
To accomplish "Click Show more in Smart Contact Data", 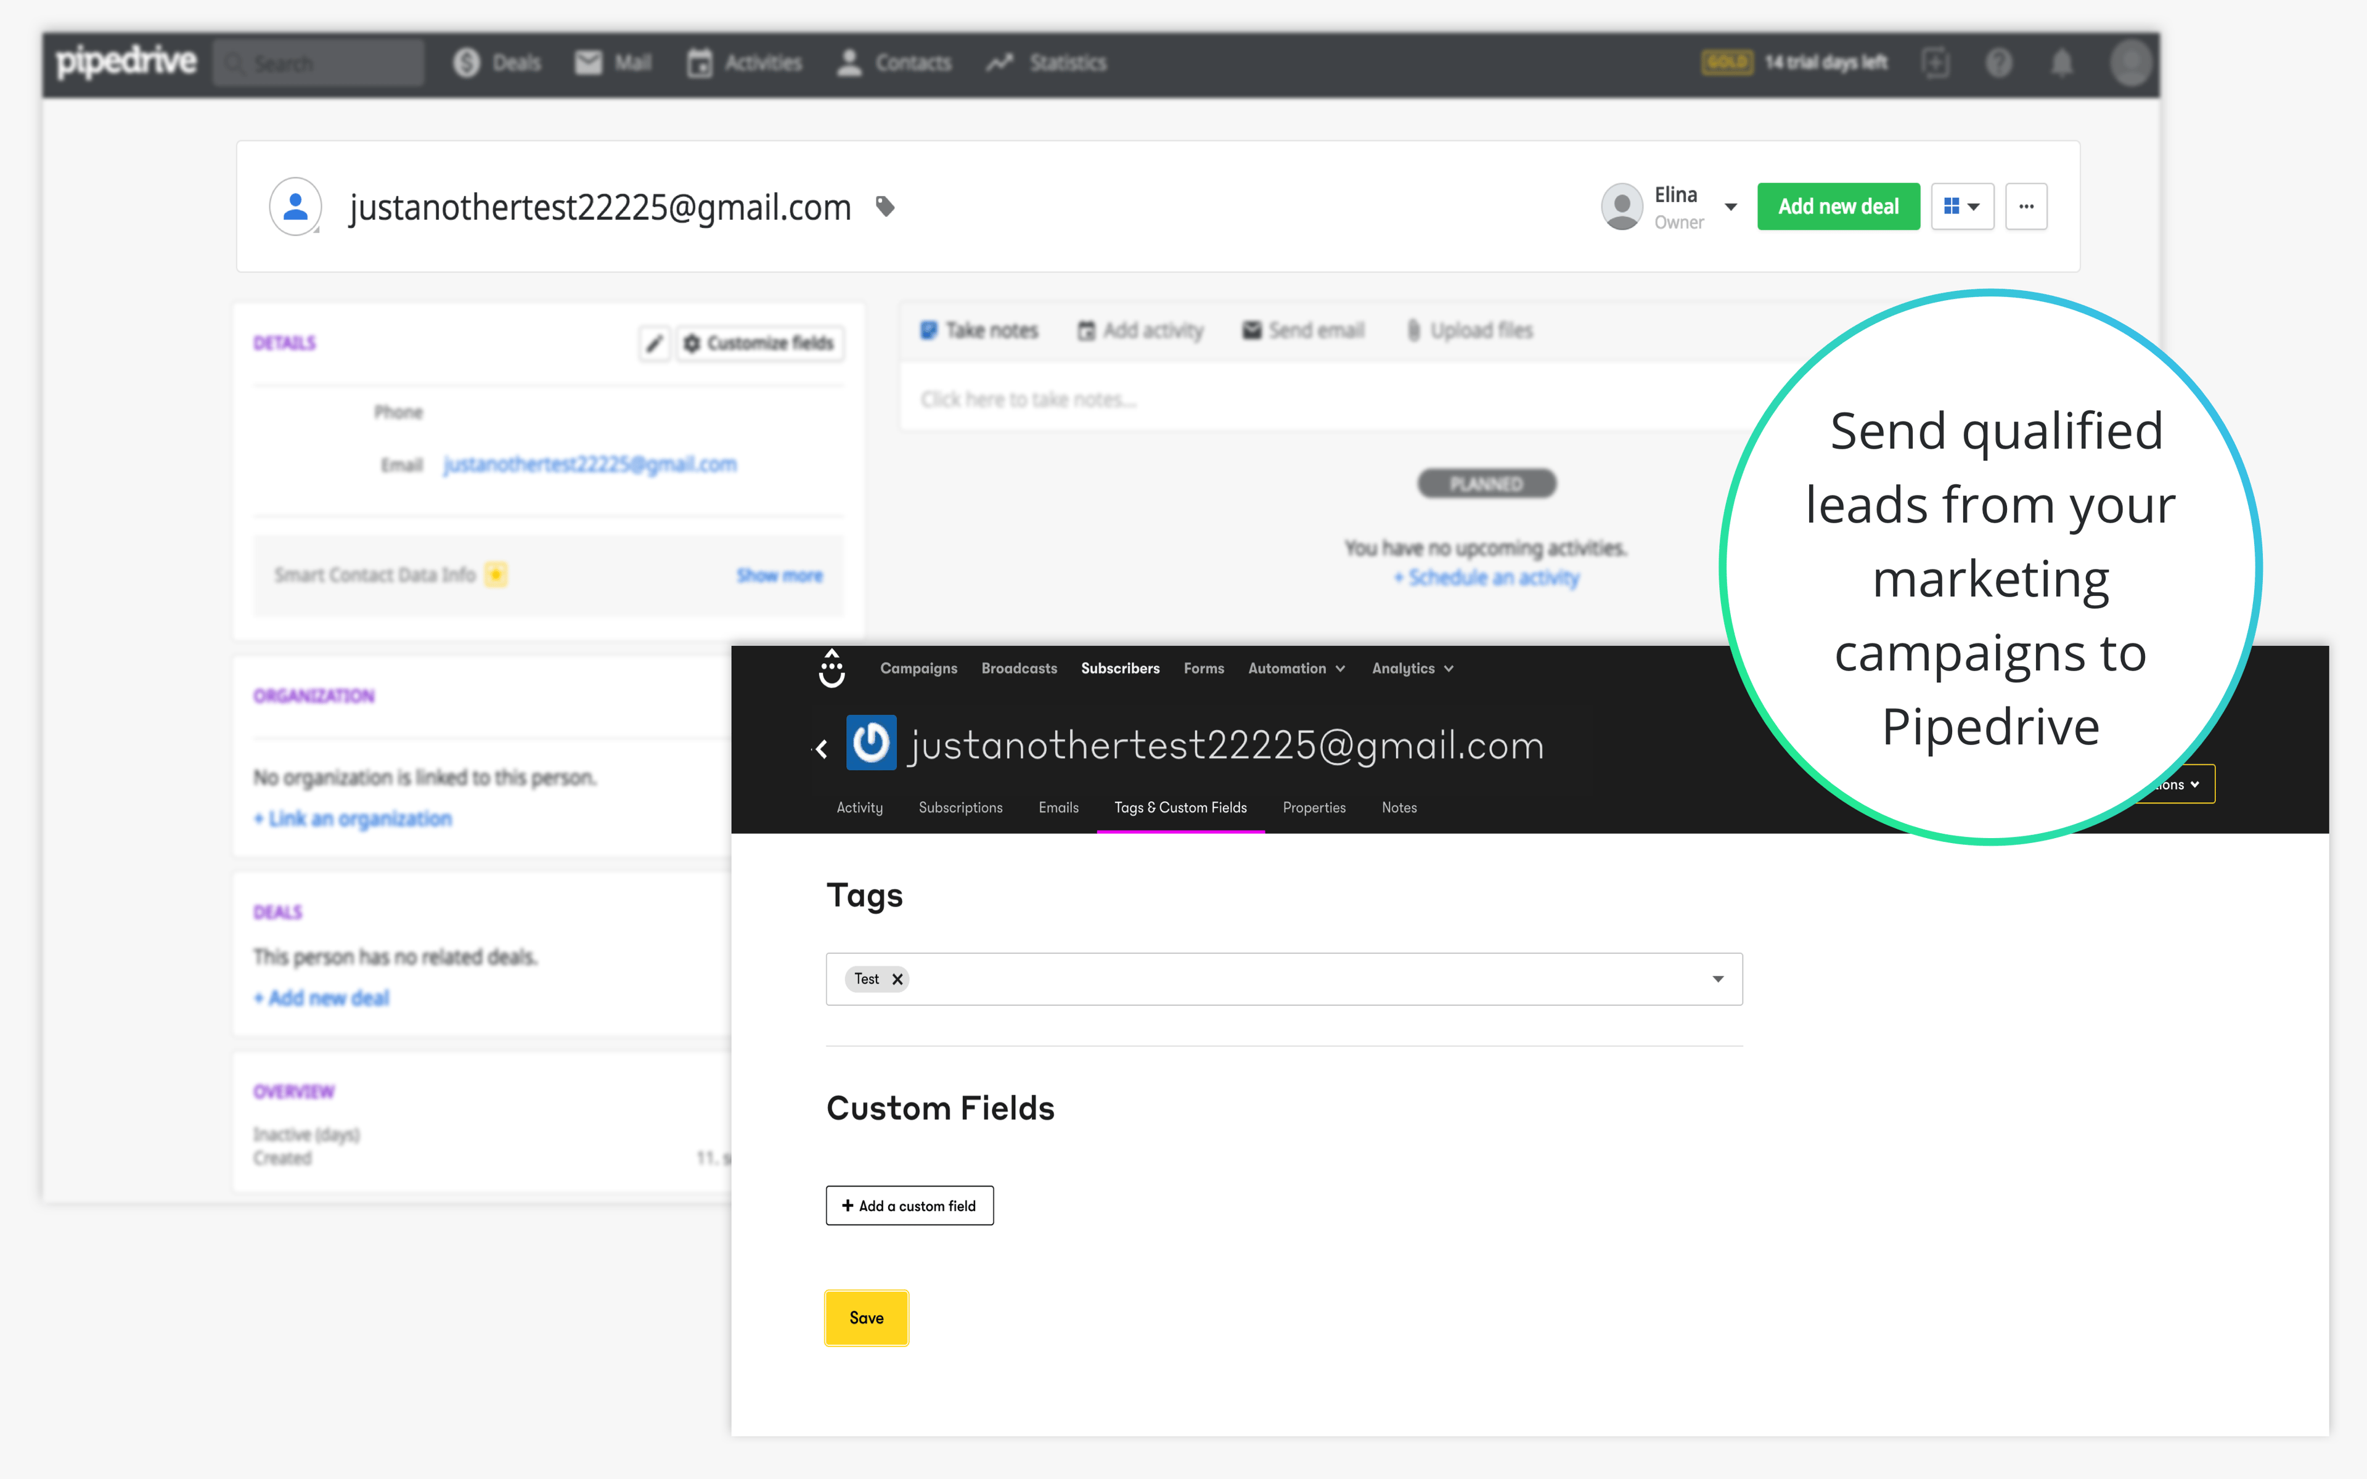I will point(780,575).
